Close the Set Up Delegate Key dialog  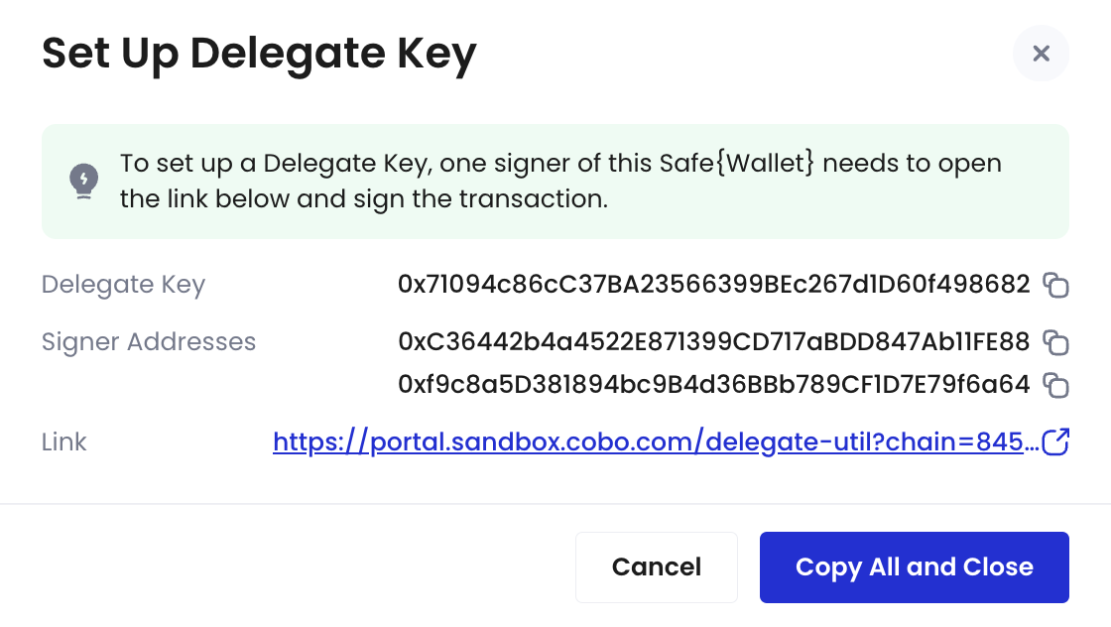point(1041,54)
